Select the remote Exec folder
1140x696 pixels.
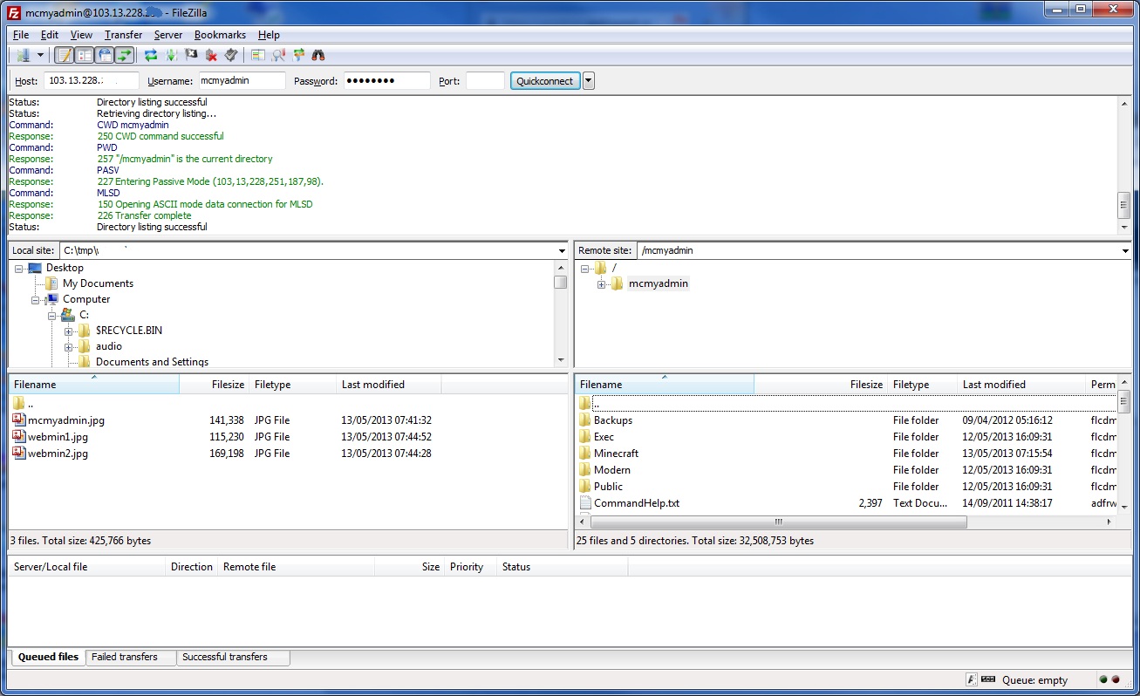(x=604, y=437)
